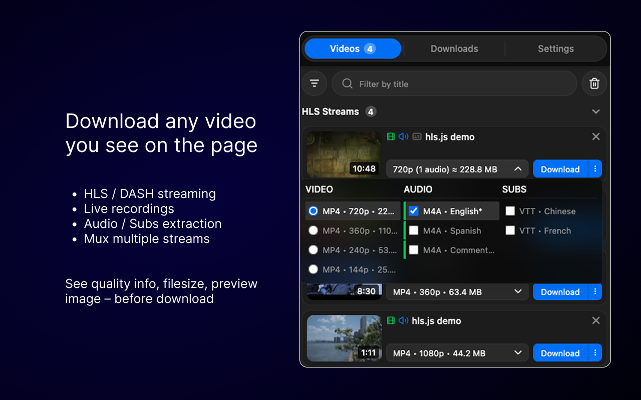The image size is (641, 400).
Task: Enable the M4A Spanish audio checkbox
Action: (x=414, y=230)
